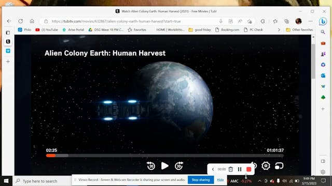Add a new tab with plus

8,61
